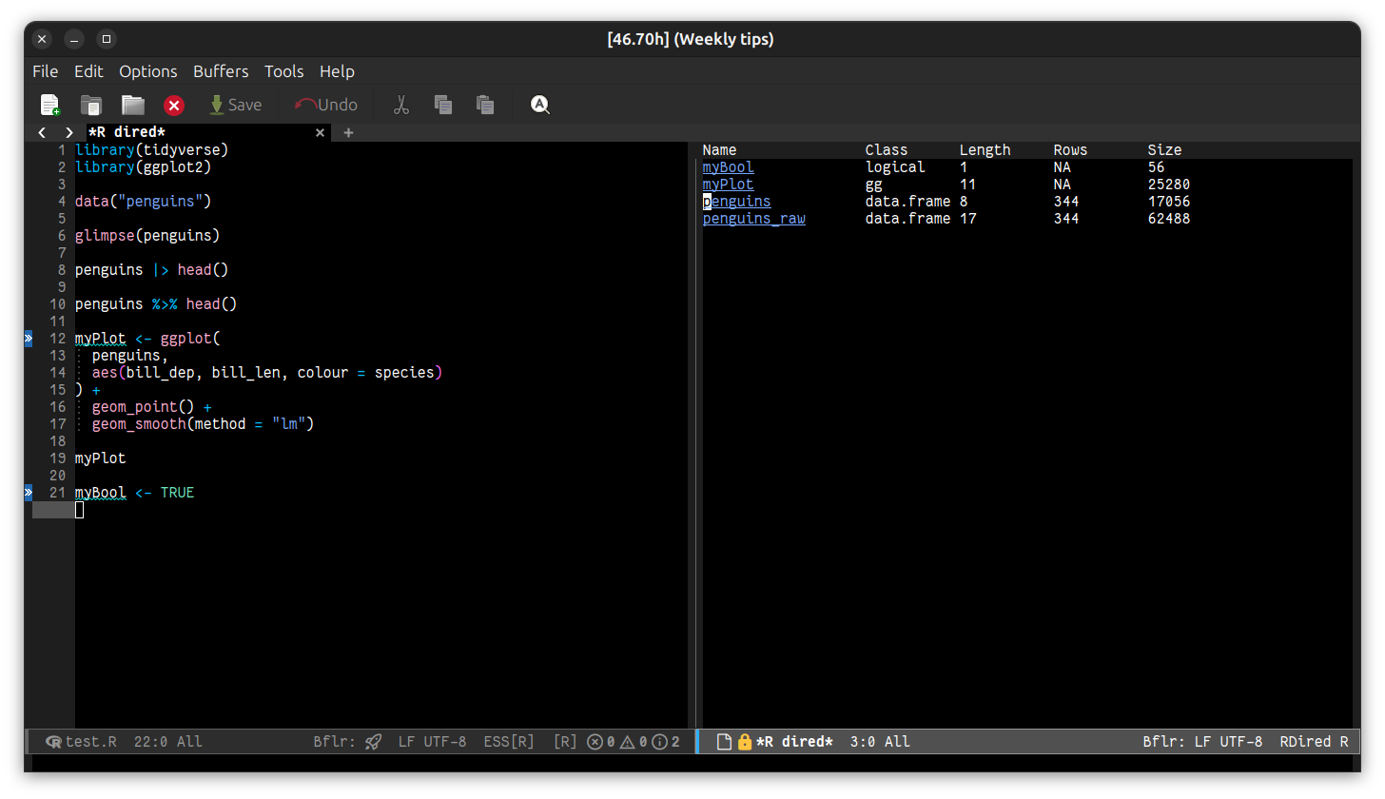The height and width of the screenshot is (799, 1385).
Task: Click the read-only lock icon
Action: pyautogui.click(x=745, y=742)
